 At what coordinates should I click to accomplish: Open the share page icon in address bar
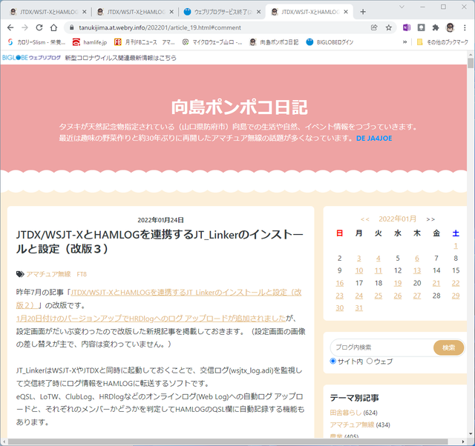374,27
